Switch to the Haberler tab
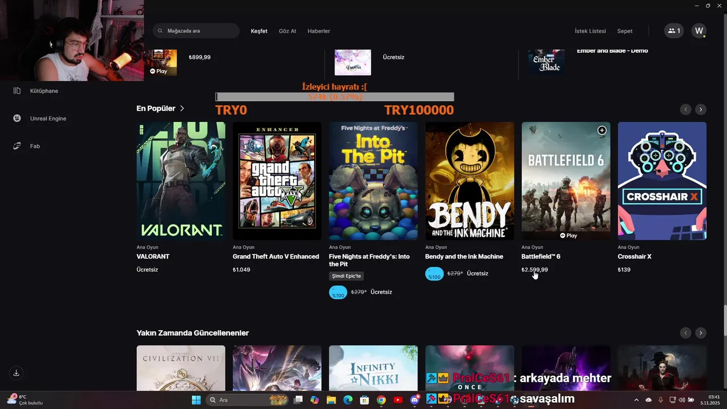 coord(319,31)
